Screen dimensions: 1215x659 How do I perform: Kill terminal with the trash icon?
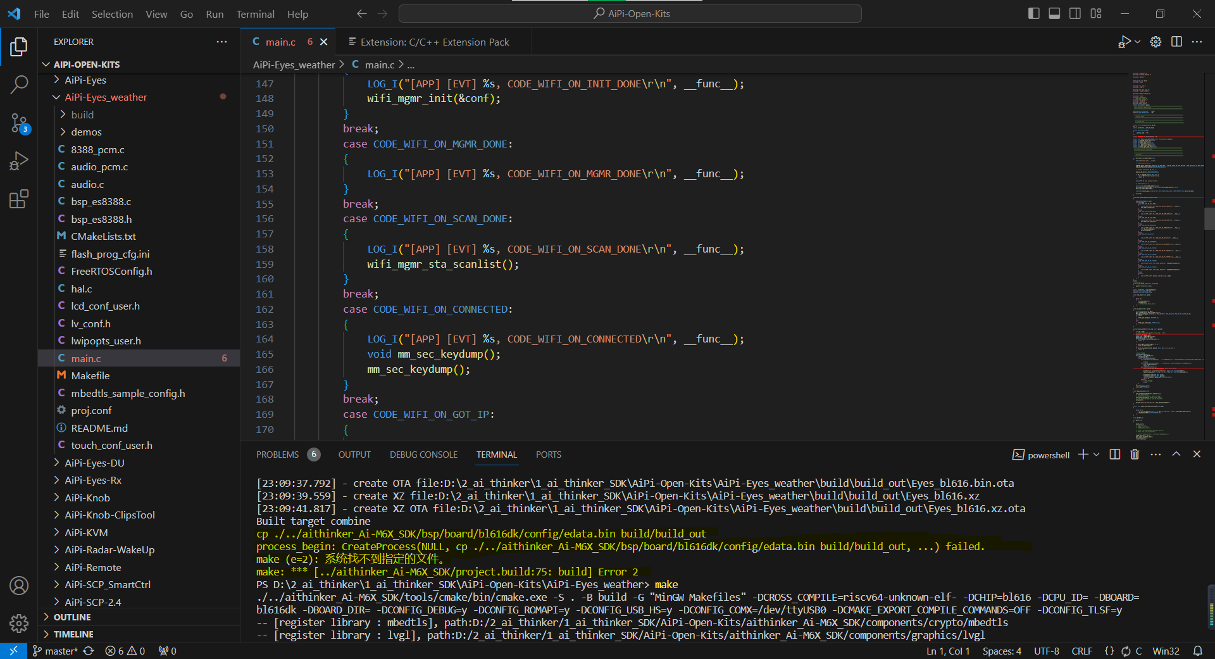(x=1135, y=455)
